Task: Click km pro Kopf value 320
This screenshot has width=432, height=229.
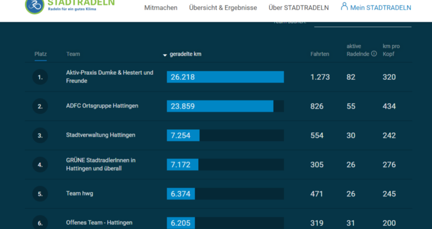Action: (389, 77)
